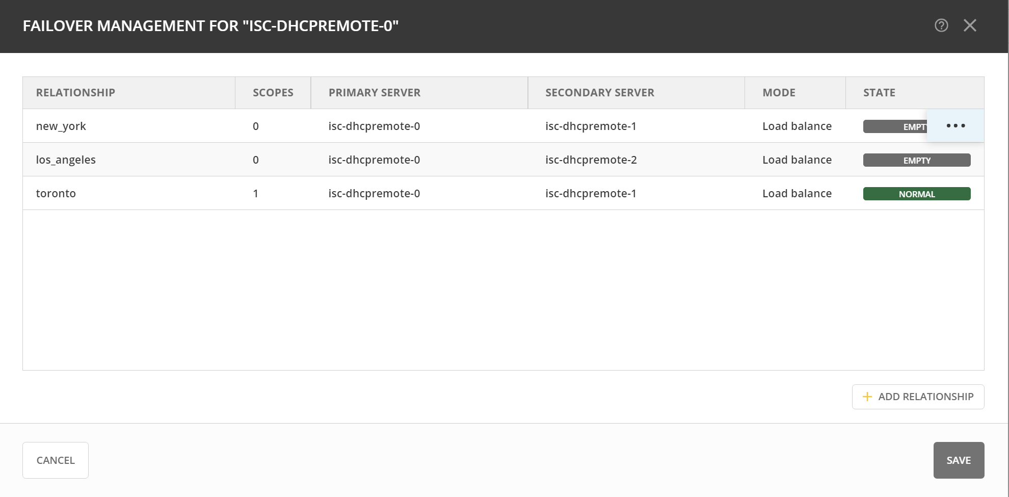Click the green NORMAL state badge
The width and height of the screenshot is (1009, 497).
click(x=916, y=194)
